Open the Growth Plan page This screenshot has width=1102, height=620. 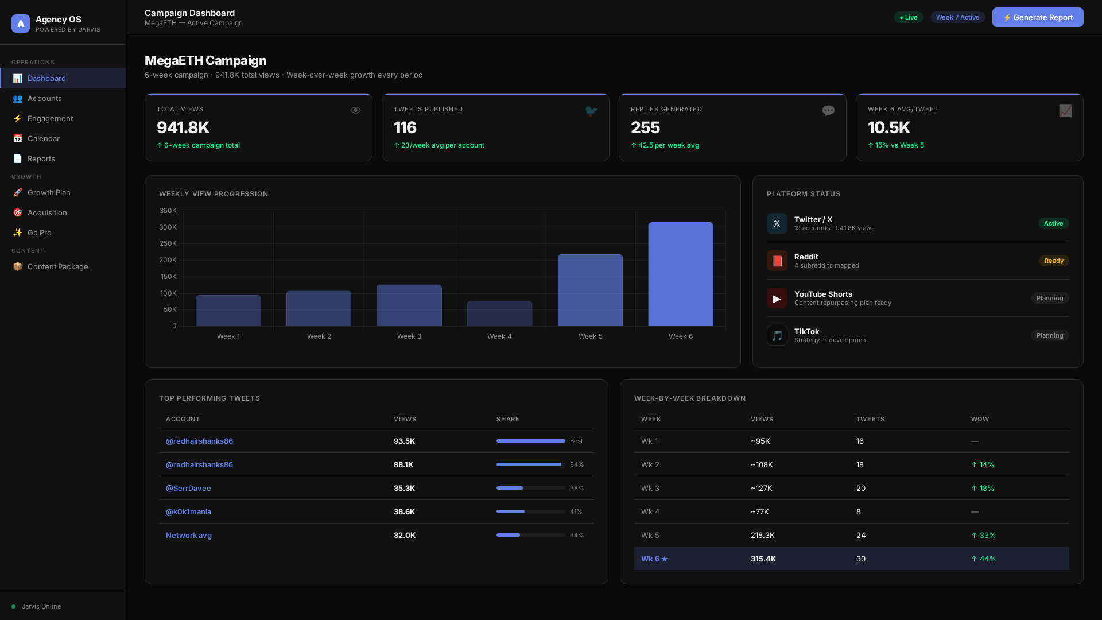[63, 192]
